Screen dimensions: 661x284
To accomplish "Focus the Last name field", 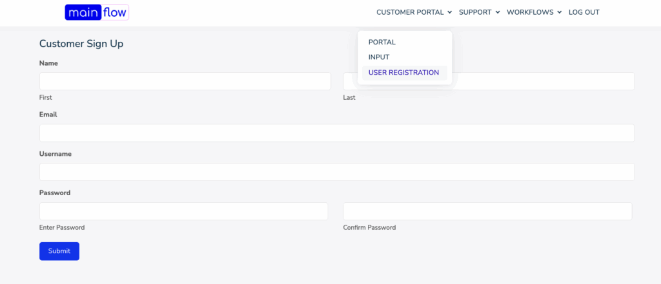I will point(489,81).
